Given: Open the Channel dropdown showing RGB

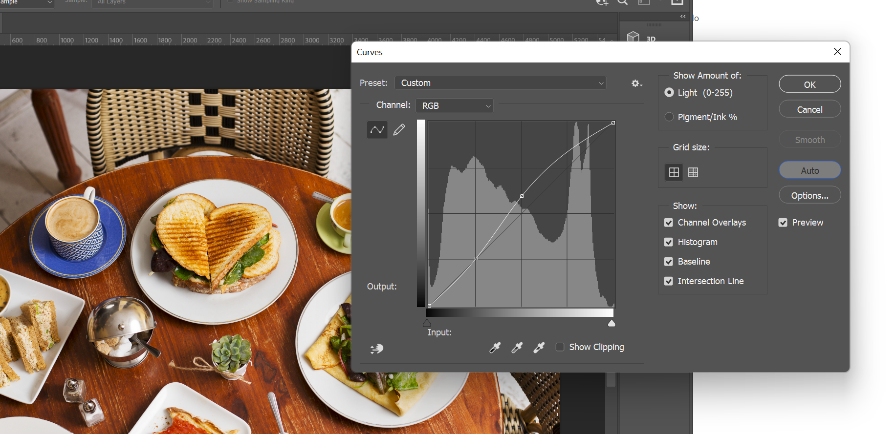Looking at the screenshot, I should tap(455, 106).
